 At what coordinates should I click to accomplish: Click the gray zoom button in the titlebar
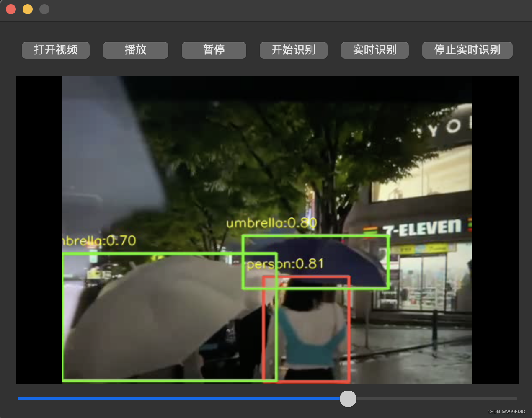pyautogui.click(x=44, y=9)
